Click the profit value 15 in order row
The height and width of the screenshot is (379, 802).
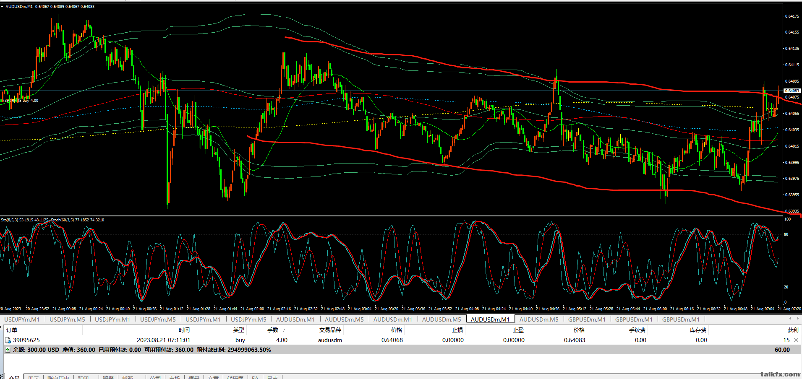tap(786, 340)
